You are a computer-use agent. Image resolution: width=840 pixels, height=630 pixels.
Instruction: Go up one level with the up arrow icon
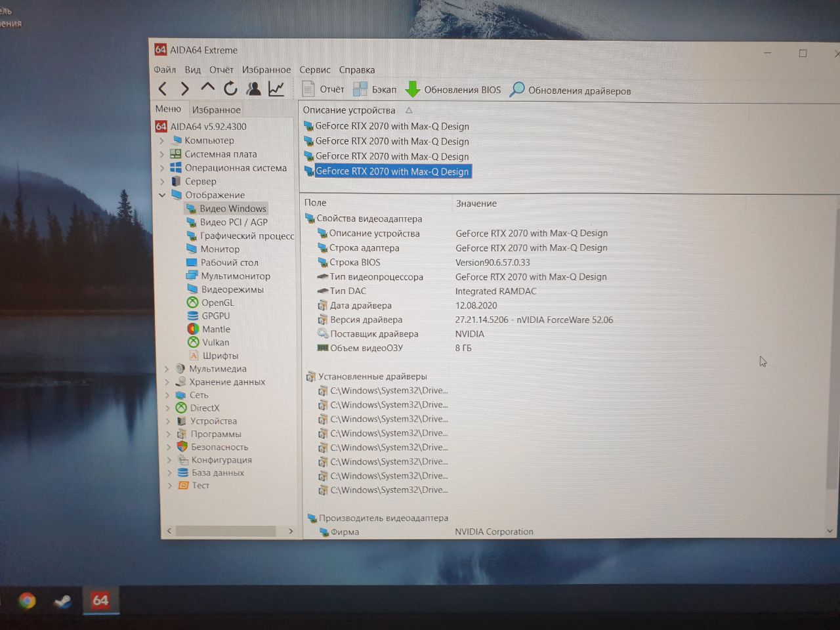pyautogui.click(x=208, y=87)
